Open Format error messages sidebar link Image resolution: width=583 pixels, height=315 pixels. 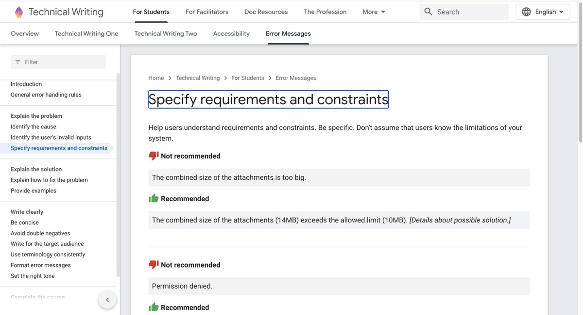pos(41,266)
